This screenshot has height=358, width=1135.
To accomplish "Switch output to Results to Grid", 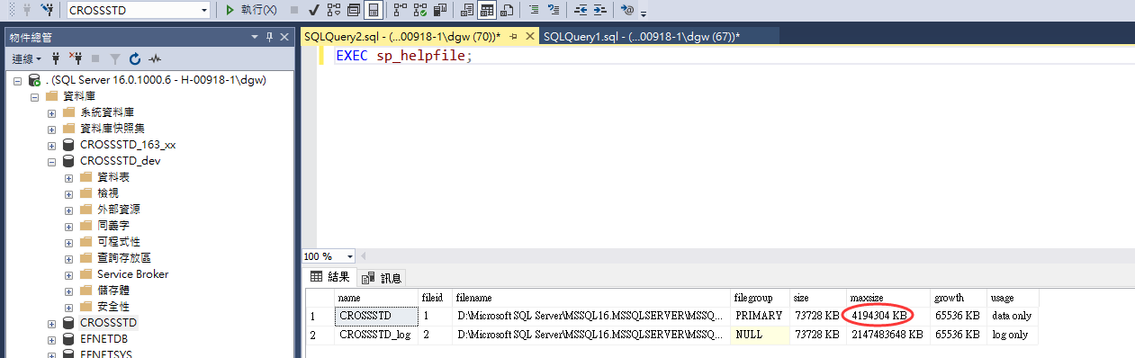I will click(486, 10).
